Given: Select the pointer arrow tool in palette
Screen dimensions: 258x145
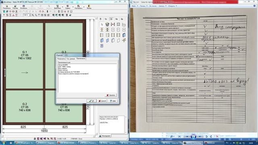Looking at the screenshot, I should tap(102, 24).
